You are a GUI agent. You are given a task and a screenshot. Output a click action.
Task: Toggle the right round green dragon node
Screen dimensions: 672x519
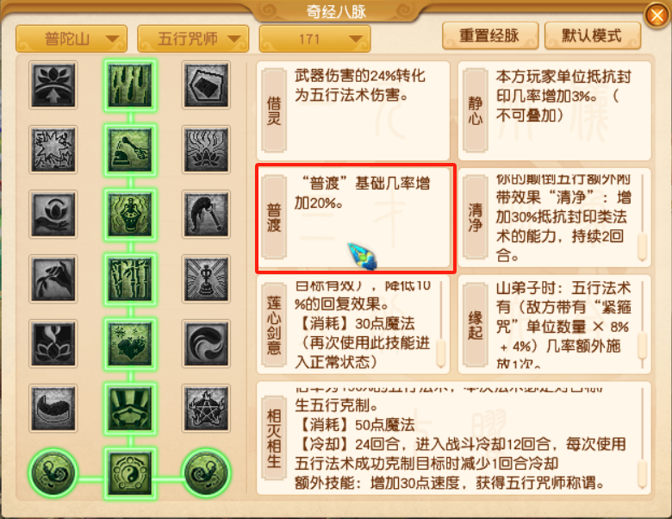pyautogui.click(x=206, y=473)
